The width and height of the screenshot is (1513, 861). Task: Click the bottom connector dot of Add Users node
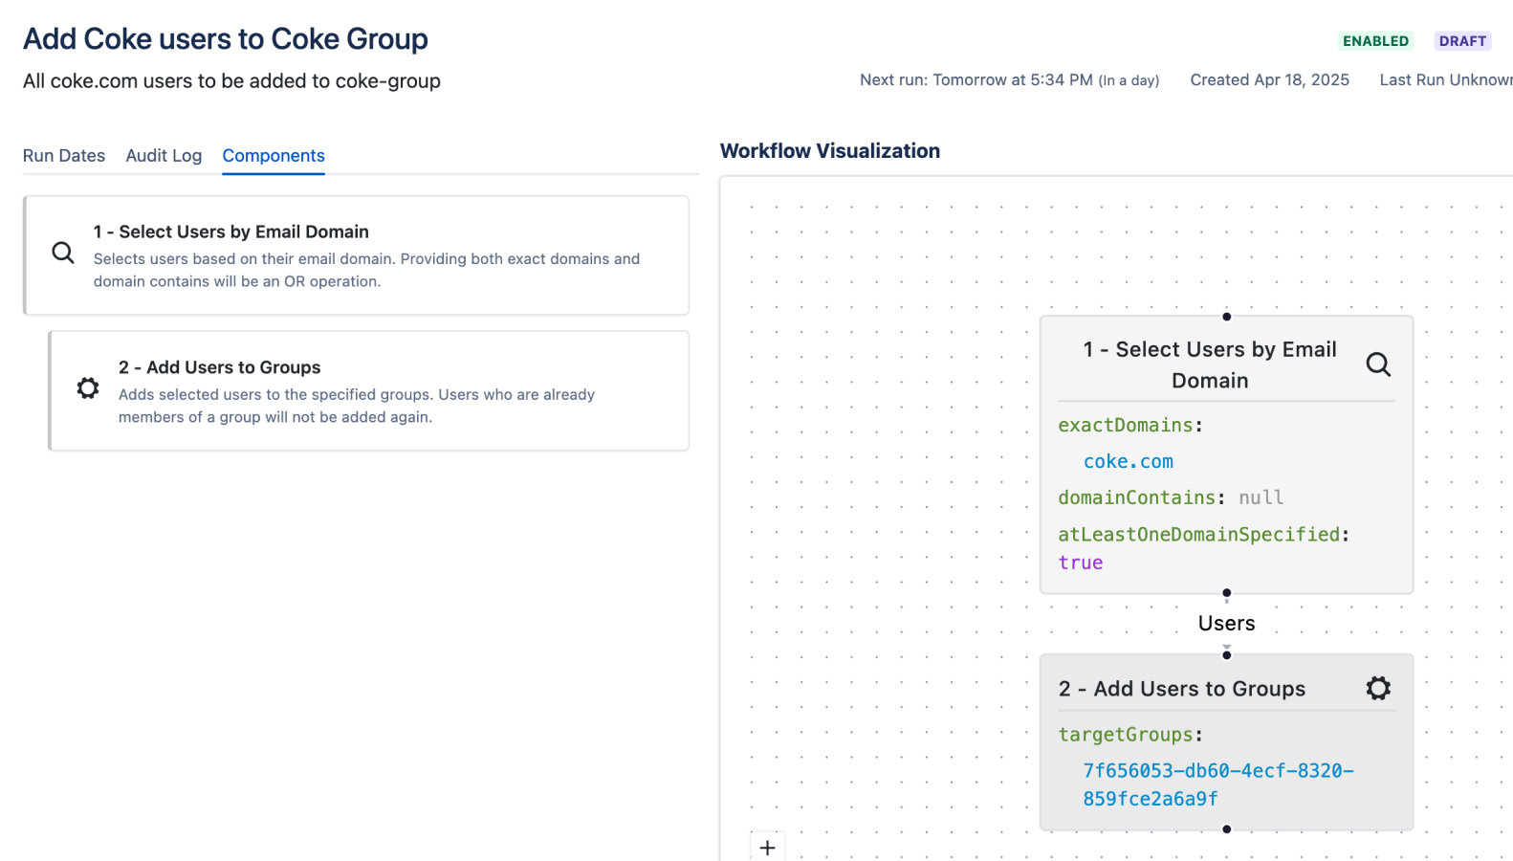(x=1226, y=829)
